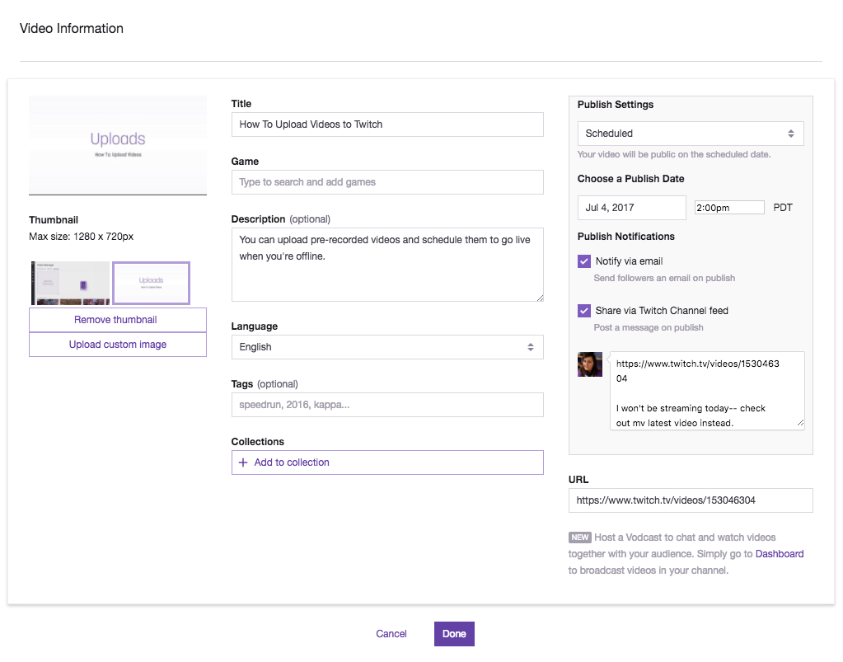The image size is (843, 662).
Task: Open the Dashboard link
Action: tap(780, 554)
